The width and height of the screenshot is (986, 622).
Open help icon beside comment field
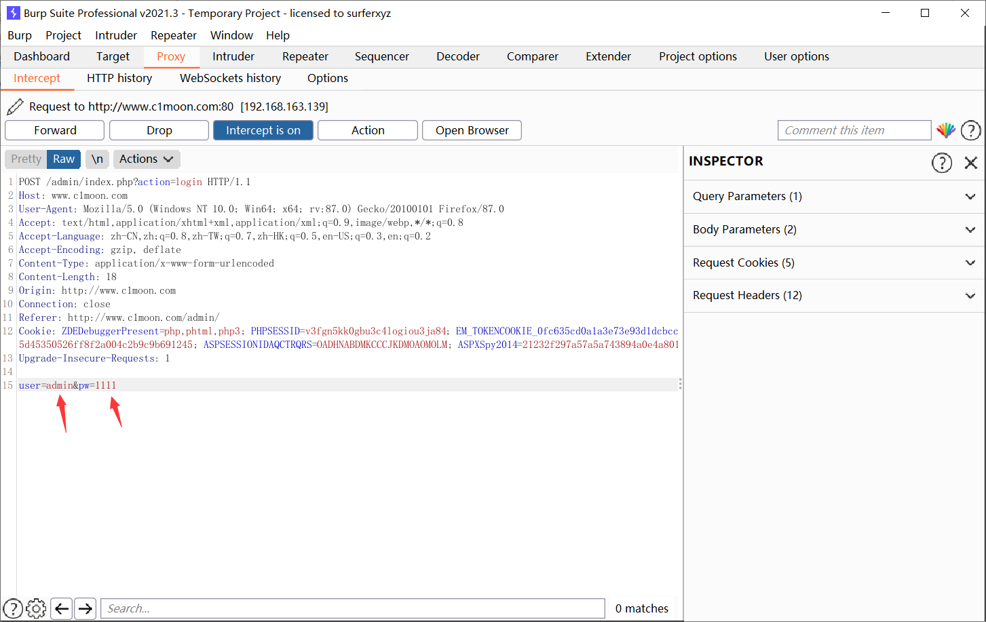point(971,130)
